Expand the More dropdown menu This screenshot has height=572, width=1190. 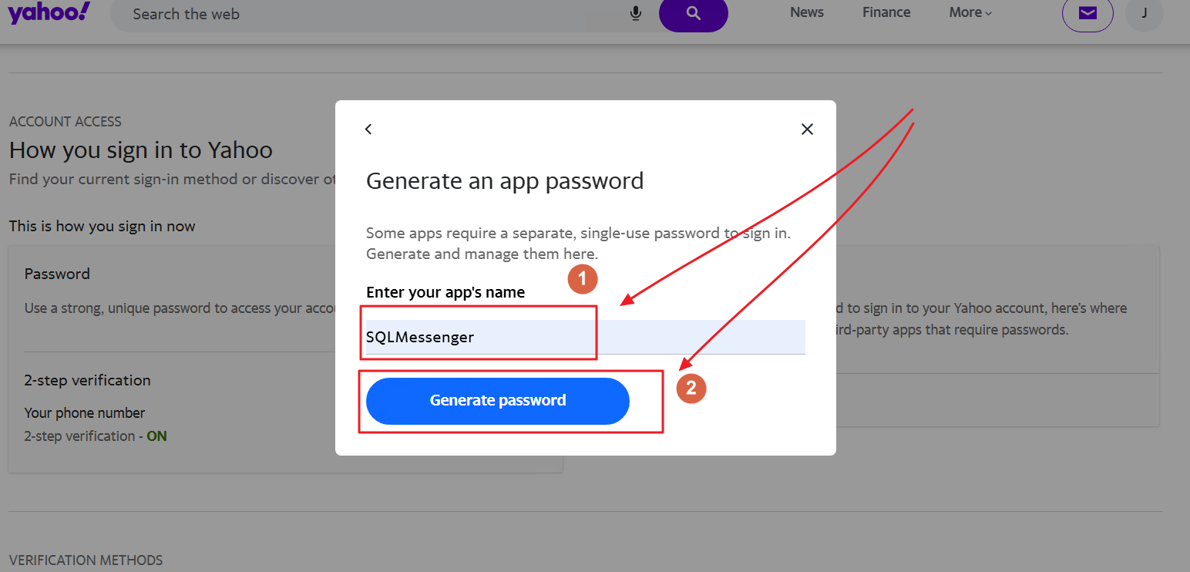coord(970,12)
